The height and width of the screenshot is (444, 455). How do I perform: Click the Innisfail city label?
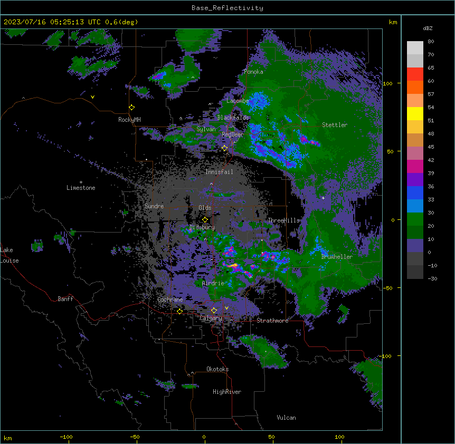pyautogui.click(x=219, y=172)
